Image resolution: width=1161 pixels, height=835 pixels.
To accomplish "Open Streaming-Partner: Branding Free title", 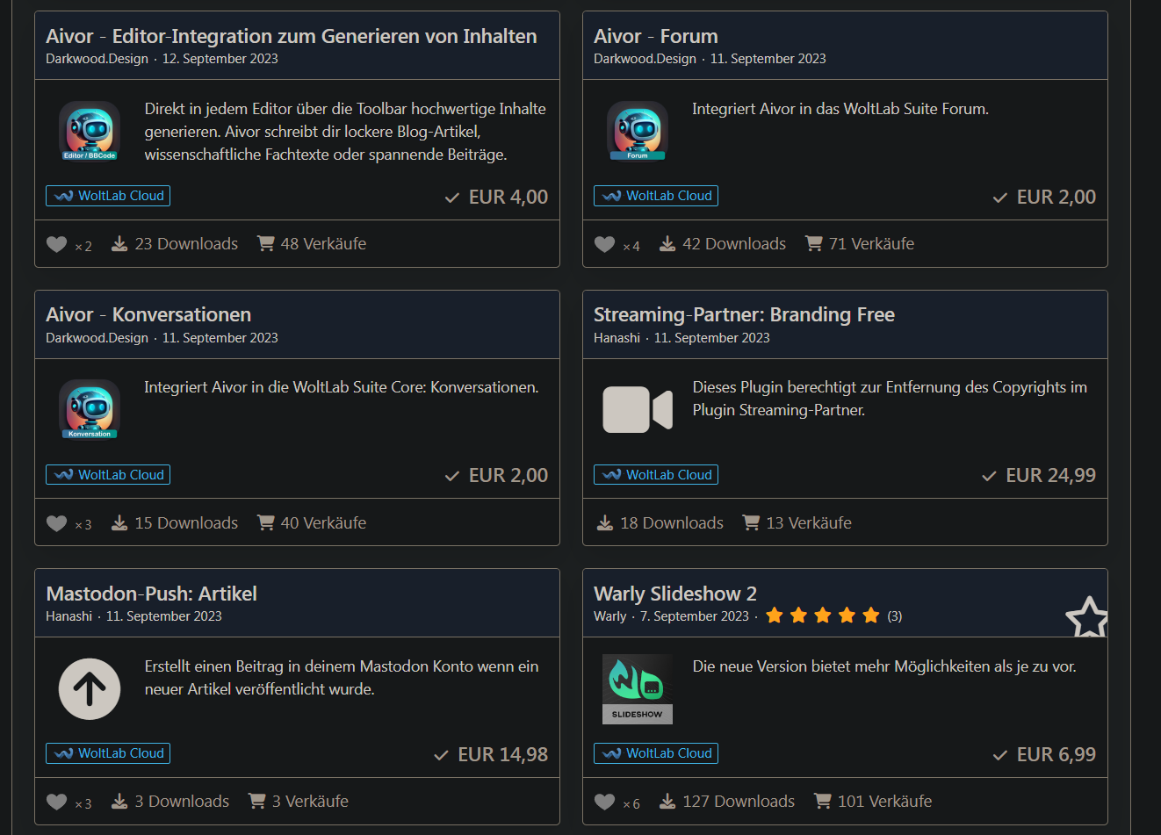I will [744, 314].
